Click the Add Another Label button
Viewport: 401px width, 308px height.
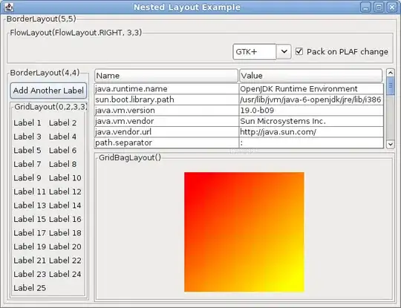click(48, 91)
